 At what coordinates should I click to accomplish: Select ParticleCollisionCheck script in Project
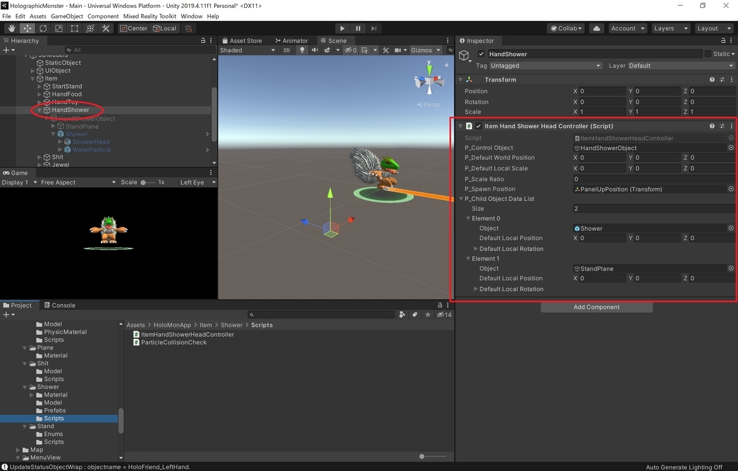(x=170, y=342)
